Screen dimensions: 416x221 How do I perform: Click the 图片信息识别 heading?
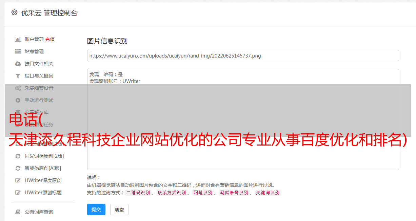[x=107, y=41]
